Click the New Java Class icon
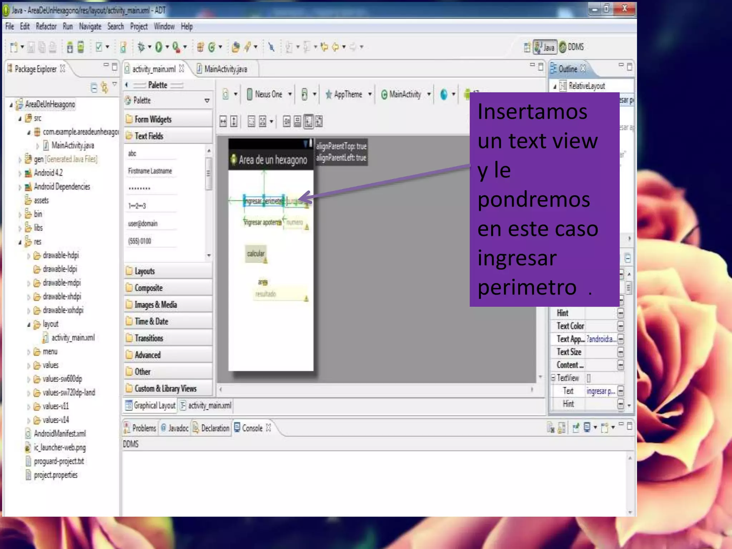The width and height of the screenshot is (732, 549). point(212,47)
